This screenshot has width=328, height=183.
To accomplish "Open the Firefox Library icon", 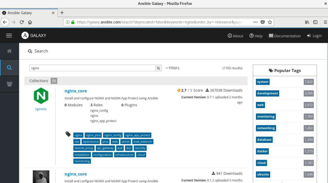I will (307, 22).
